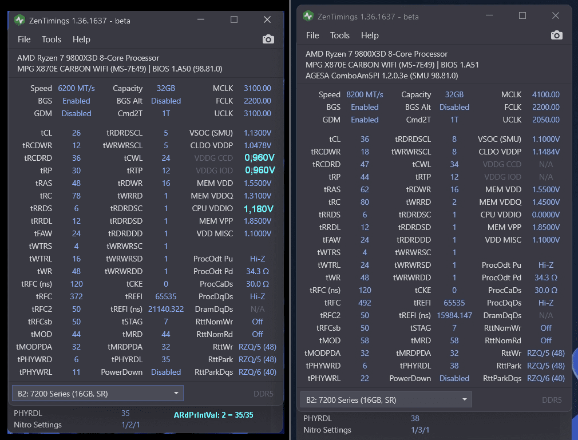578x440 pixels.
Task: Click BGS Alt Disabled value in left window
Action: click(166, 101)
